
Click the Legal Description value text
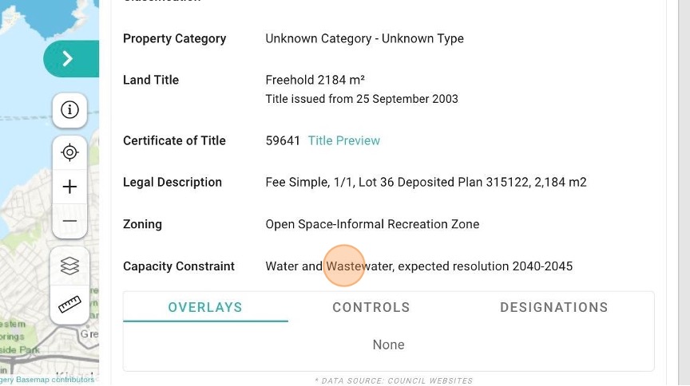coord(426,182)
